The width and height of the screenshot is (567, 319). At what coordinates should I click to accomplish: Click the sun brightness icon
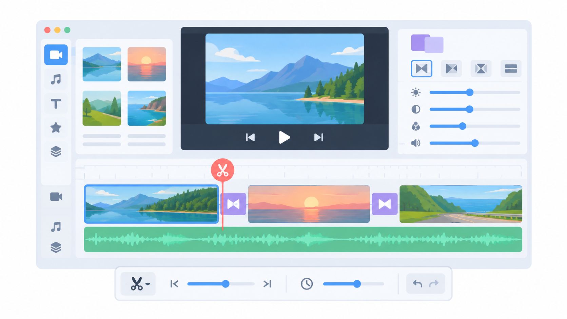tap(416, 92)
